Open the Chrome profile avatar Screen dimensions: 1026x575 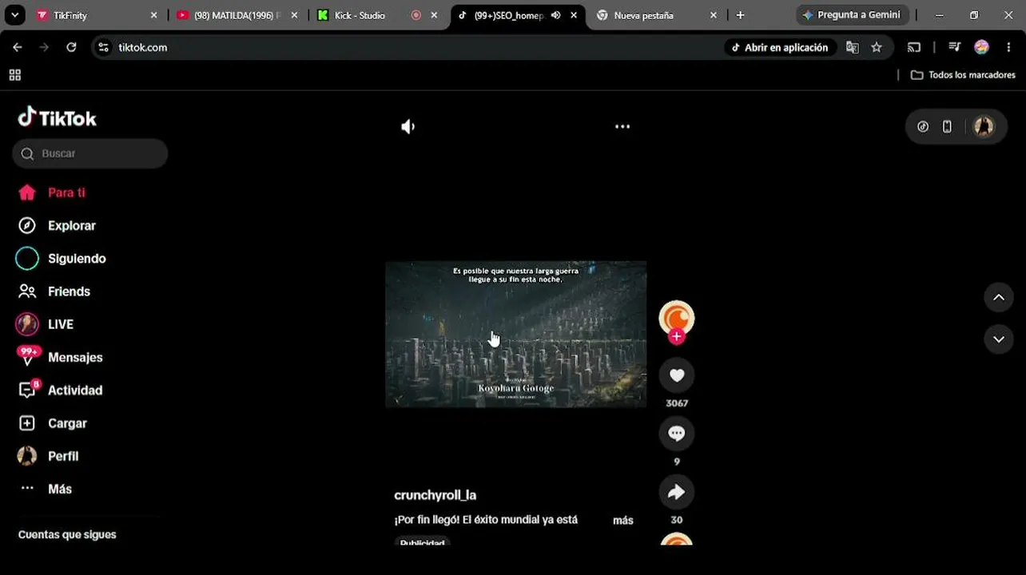(981, 47)
